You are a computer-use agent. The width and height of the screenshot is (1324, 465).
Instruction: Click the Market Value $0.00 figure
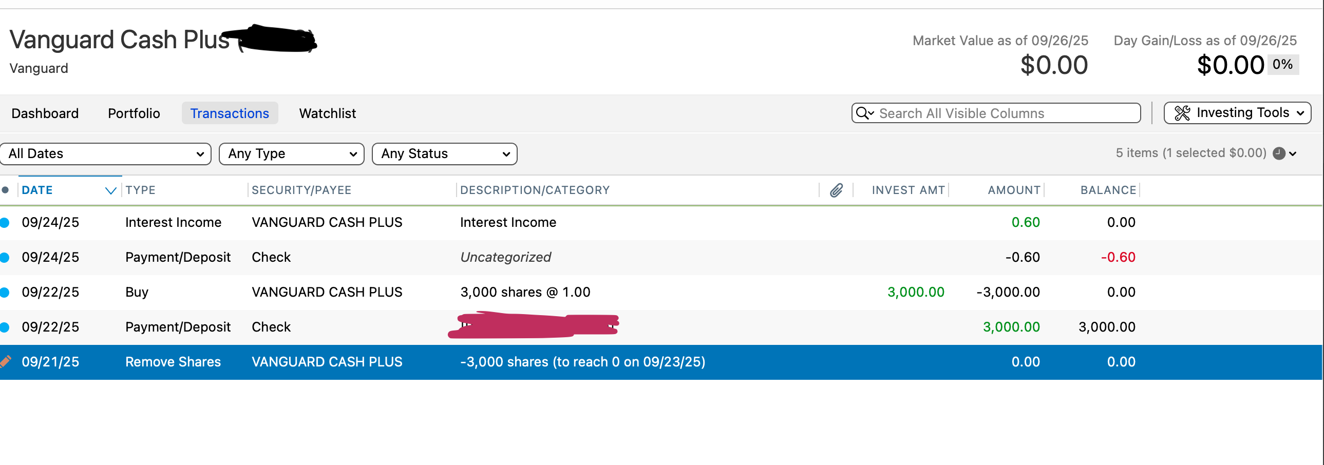click(x=1054, y=65)
